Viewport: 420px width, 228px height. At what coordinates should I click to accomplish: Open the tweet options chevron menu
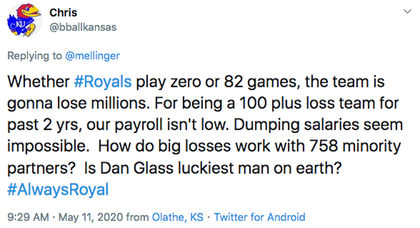point(407,12)
